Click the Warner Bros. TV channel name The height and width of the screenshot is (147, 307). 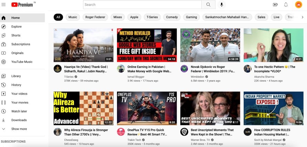200,140
